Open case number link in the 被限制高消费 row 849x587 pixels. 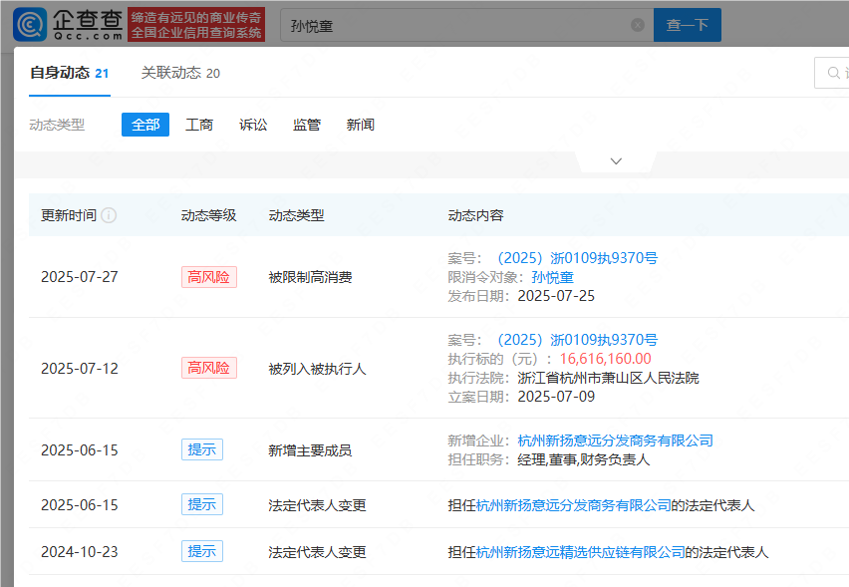click(x=577, y=258)
